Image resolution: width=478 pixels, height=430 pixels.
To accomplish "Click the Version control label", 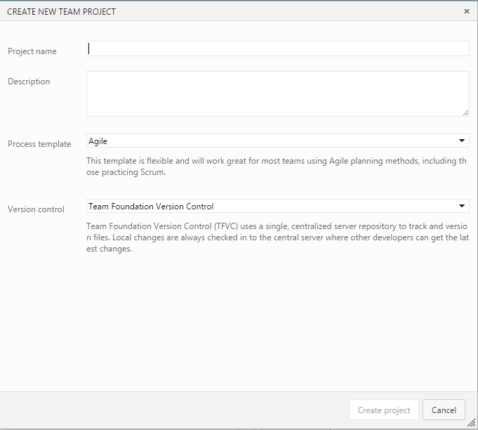I will pos(36,209).
